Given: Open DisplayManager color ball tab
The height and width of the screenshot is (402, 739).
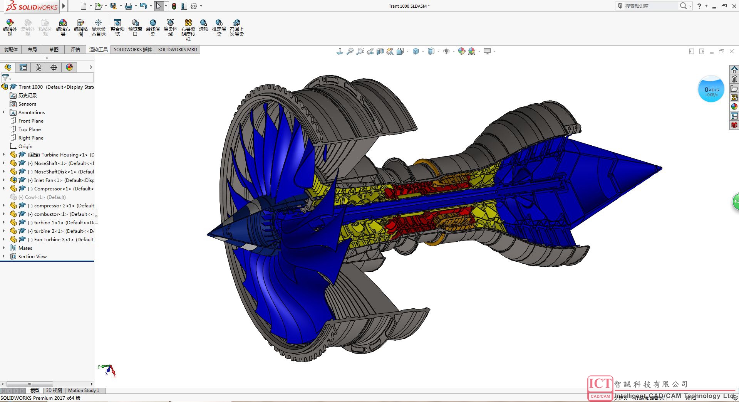Looking at the screenshot, I should [69, 67].
